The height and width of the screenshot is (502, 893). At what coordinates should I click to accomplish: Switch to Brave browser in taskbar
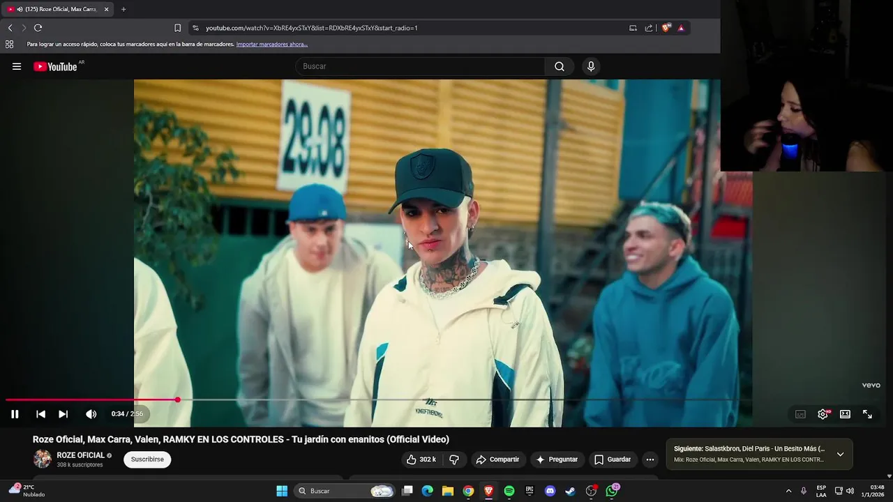[x=489, y=491]
